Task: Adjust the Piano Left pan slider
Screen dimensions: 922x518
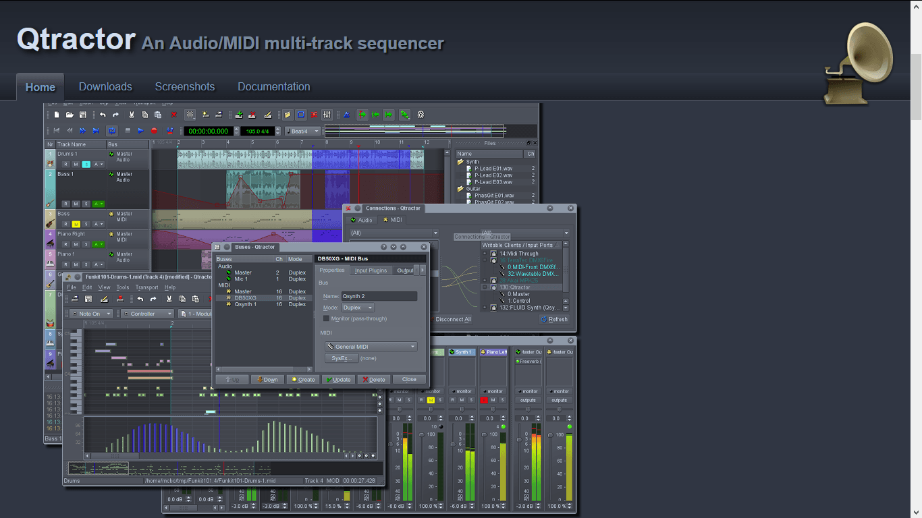Action: [x=493, y=409]
